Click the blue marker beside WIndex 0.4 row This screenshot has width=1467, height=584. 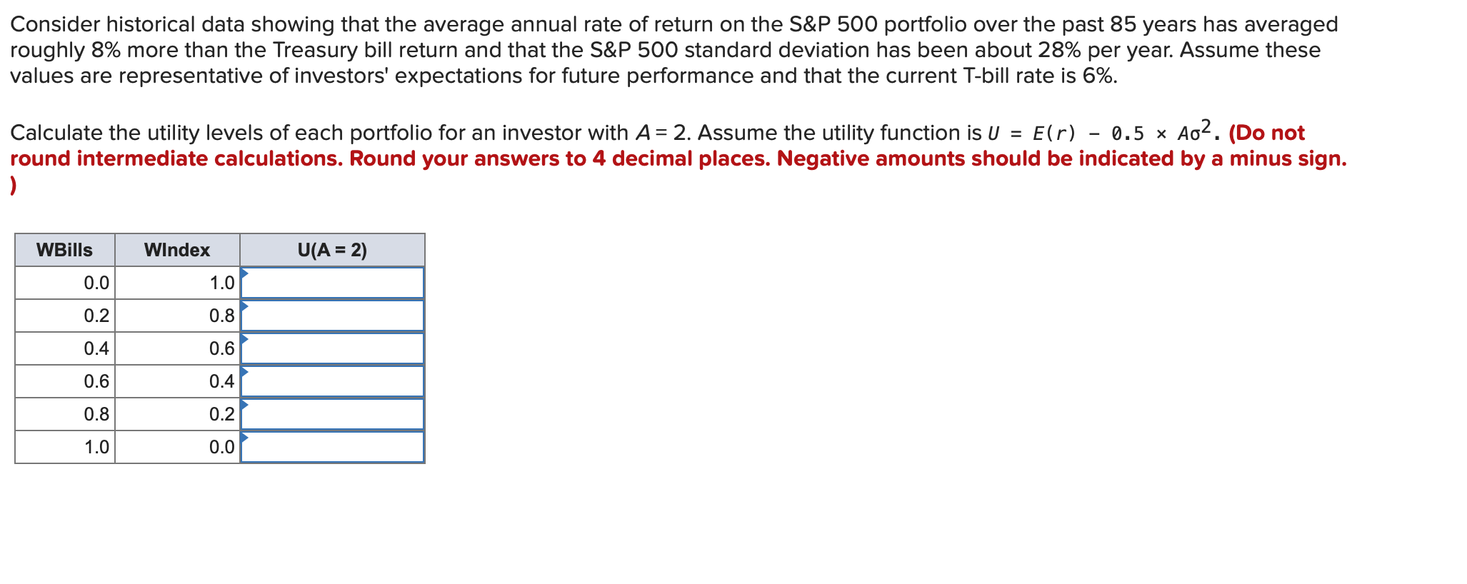245,373
